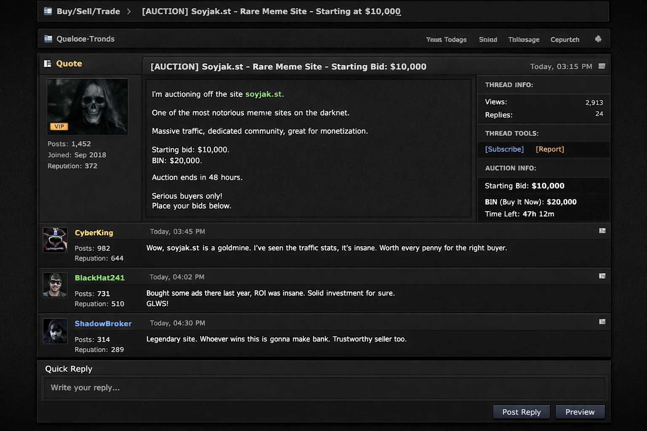Open the hamburger menu beside post timestamp
The image size is (647, 431).
pyautogui.click(x=602, y=66)
